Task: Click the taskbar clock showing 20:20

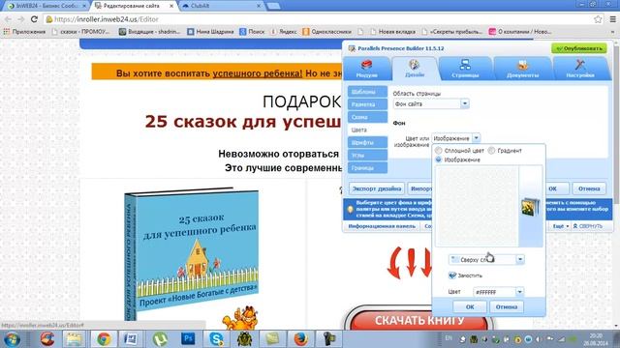Action: click(596, 339)
